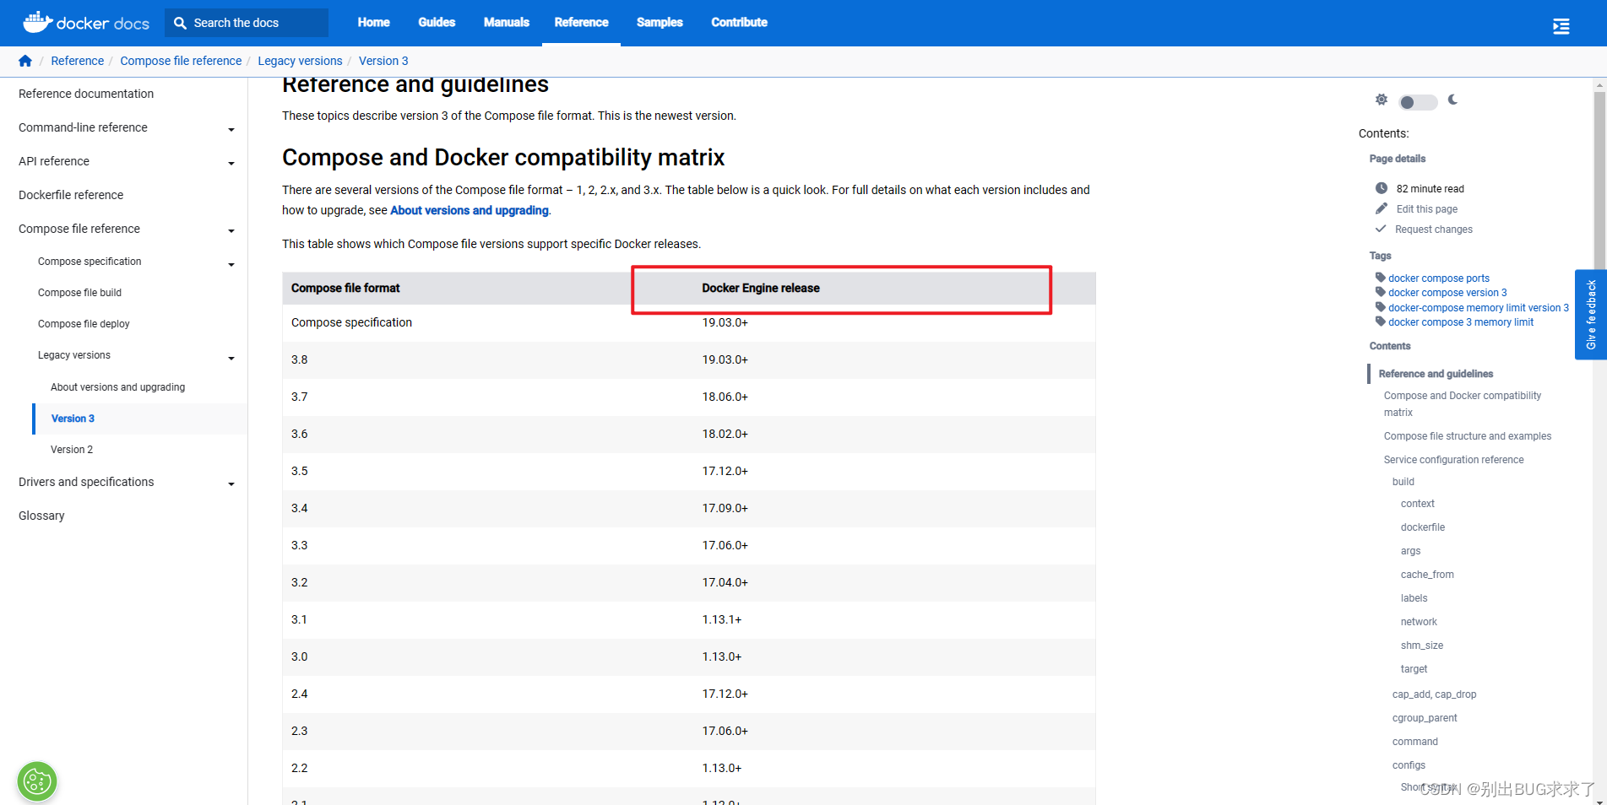
Task: Click the checkmark icon beside Request changes
Action: click(x=1382, y=229)
